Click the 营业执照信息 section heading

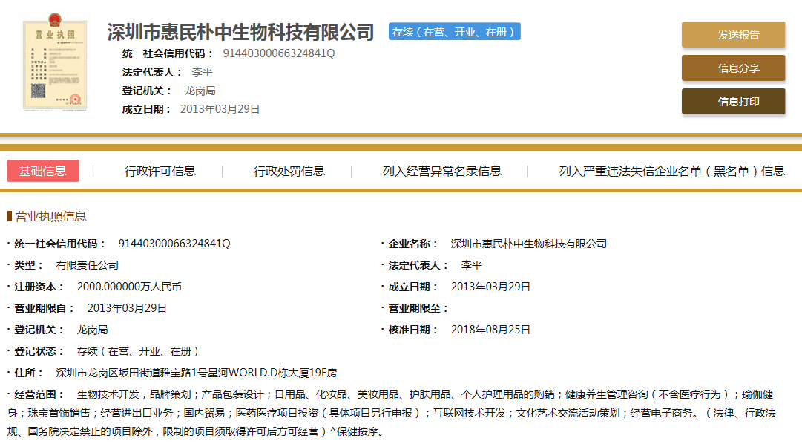(x=50, y=216)
